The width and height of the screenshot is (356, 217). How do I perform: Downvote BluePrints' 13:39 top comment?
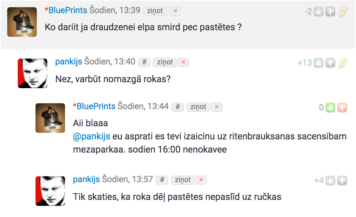pos(330,12)
